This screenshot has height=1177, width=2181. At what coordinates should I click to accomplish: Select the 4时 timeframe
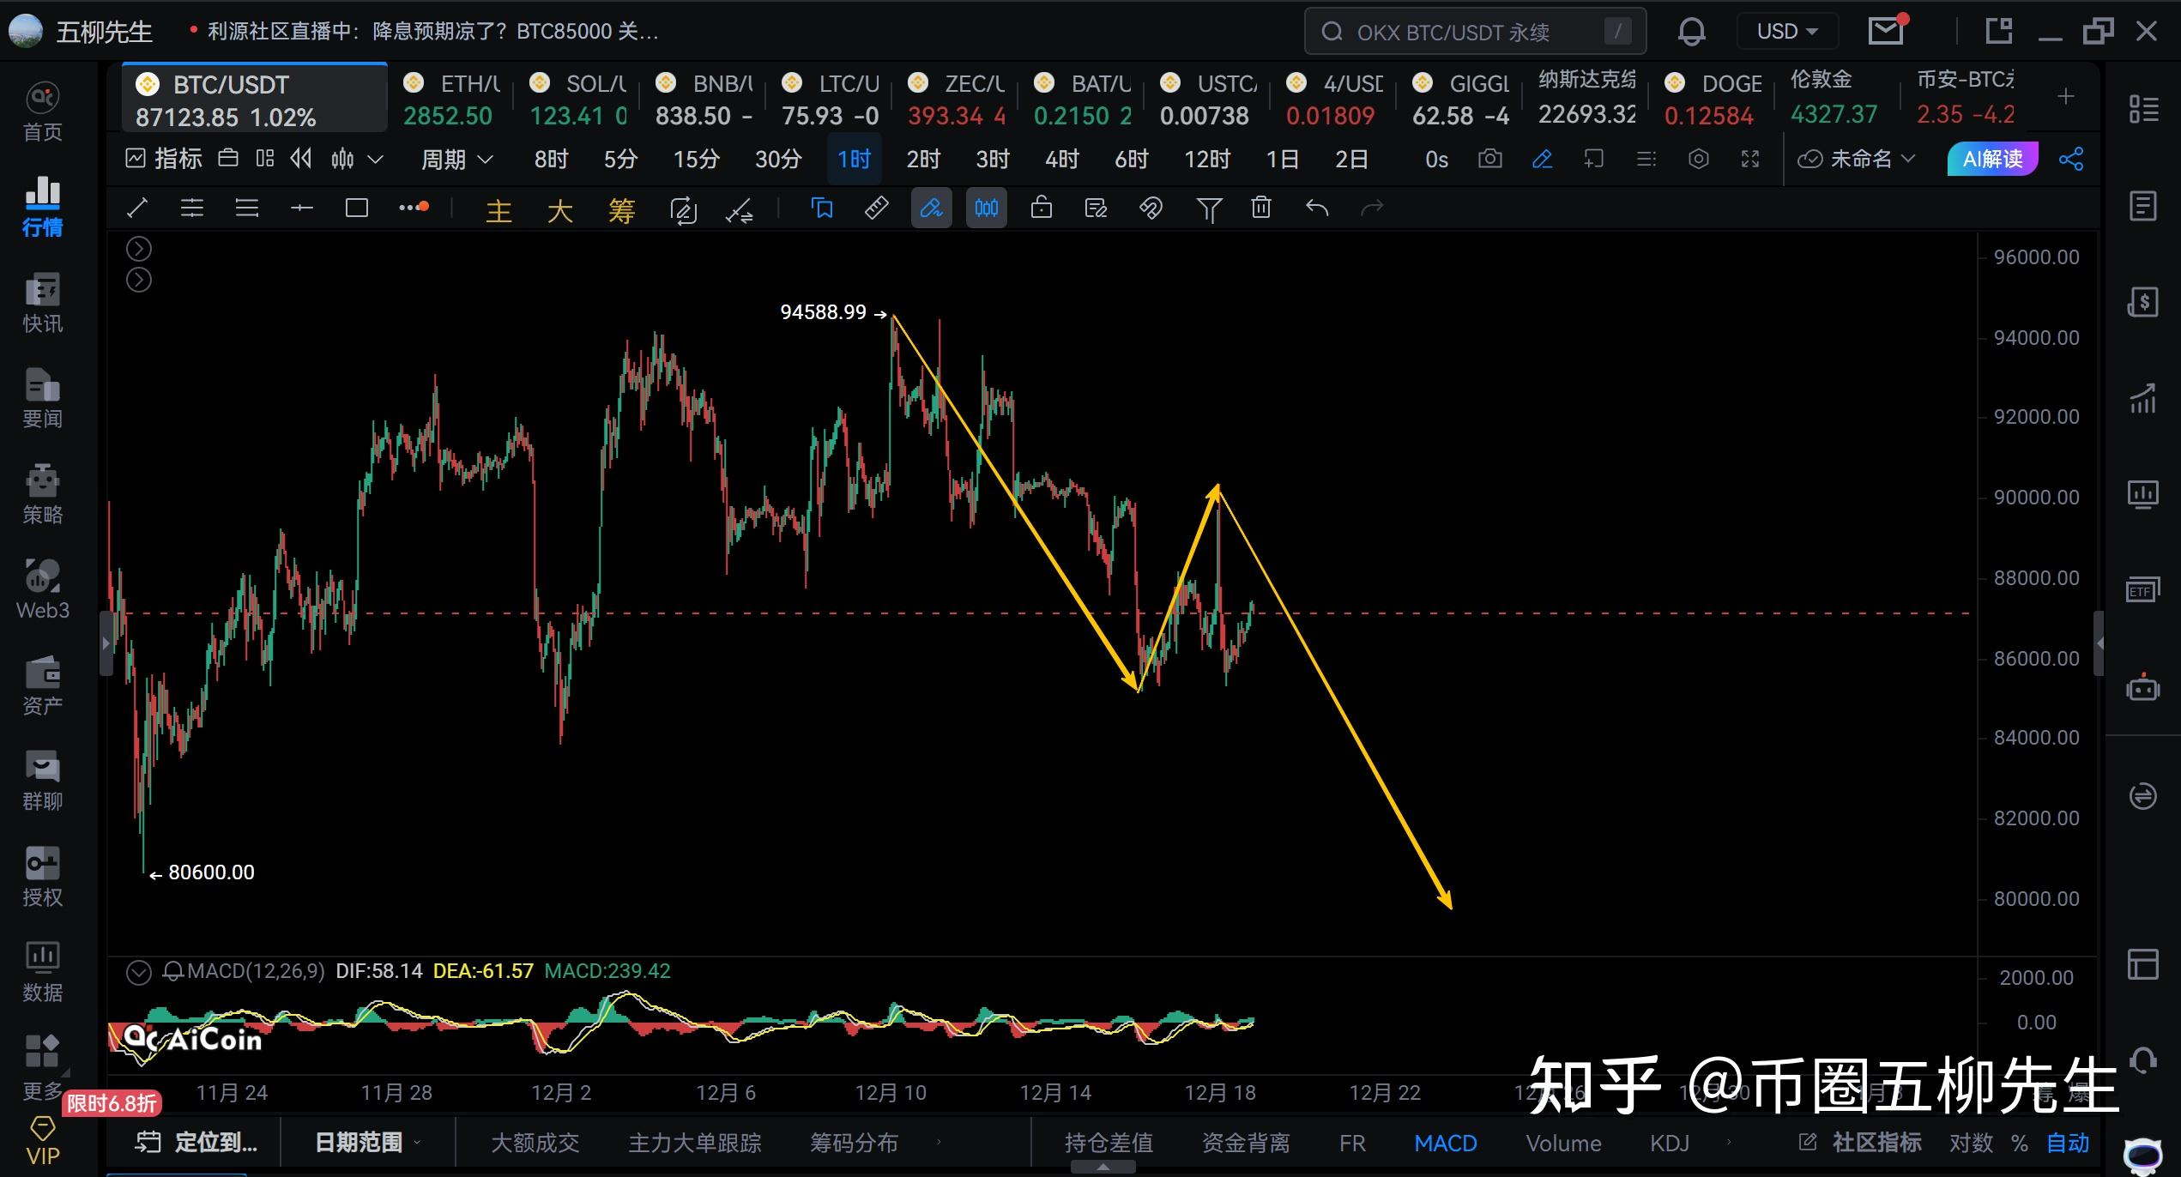coord(1061,160)
